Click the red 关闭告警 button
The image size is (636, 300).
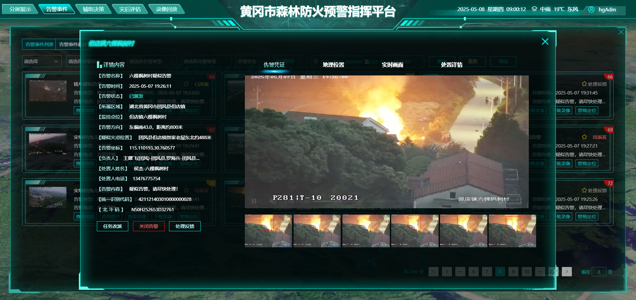pos(149,226)
